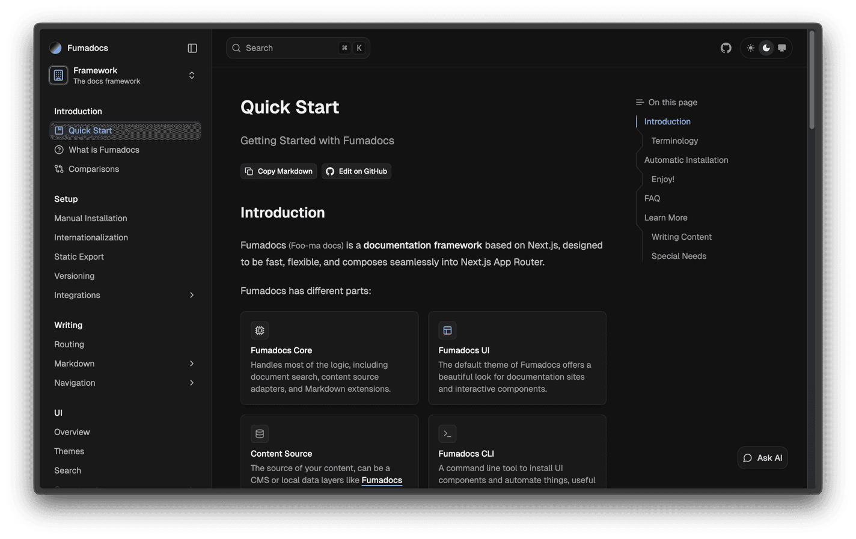This screenshot has width=856, height=539.
Task: Select system theme monitor icon
Action: tap(782, 48)
